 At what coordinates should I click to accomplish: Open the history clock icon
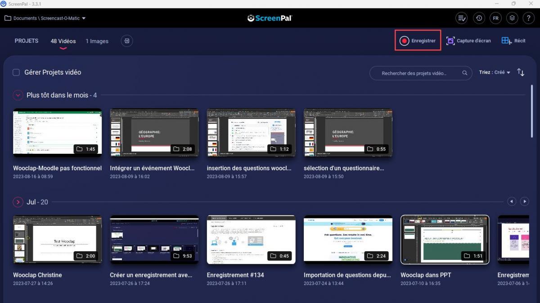(479, 18)
